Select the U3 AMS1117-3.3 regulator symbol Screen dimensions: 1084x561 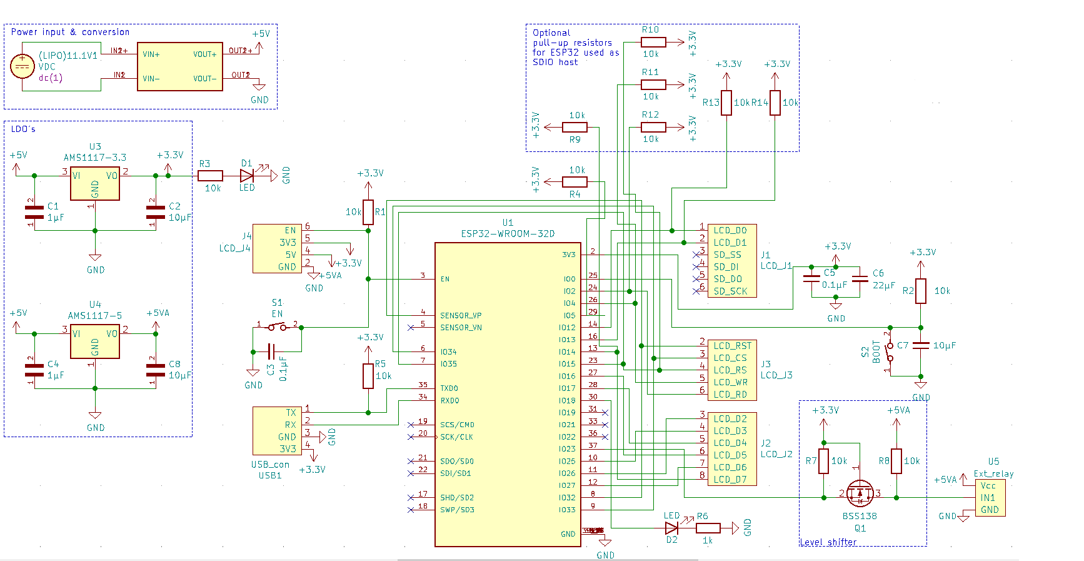[x=95, y=184]
